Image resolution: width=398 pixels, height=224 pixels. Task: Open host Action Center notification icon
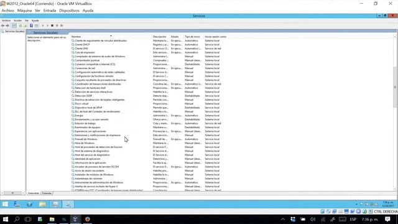coord(387,219)
